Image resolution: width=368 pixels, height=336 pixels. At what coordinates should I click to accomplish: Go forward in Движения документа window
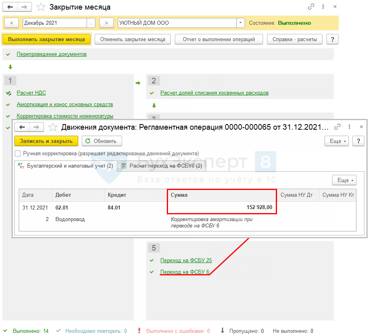coord(36,127)
